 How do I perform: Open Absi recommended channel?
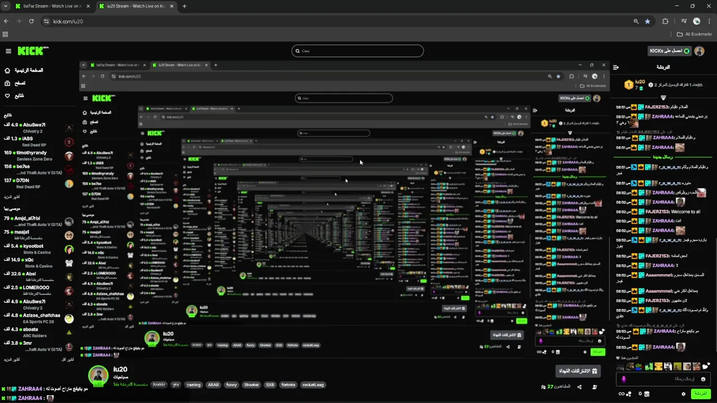click(38, 277)
